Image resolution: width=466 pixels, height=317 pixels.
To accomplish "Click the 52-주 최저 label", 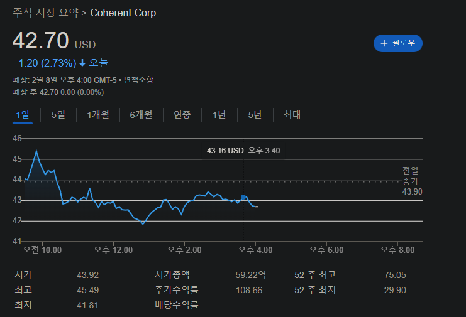I will [315, 290].
